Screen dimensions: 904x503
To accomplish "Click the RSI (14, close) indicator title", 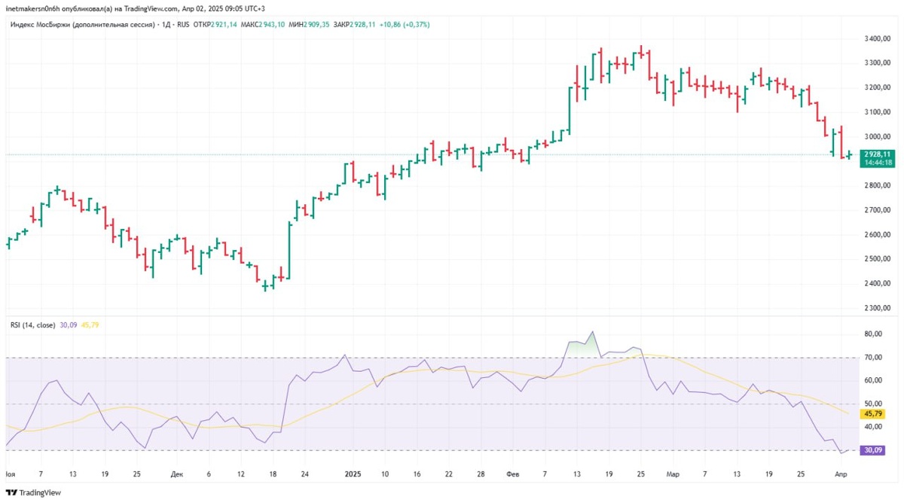I will pos(32,325).
